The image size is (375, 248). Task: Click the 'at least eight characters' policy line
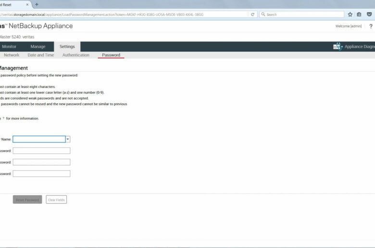coord(27,87)
